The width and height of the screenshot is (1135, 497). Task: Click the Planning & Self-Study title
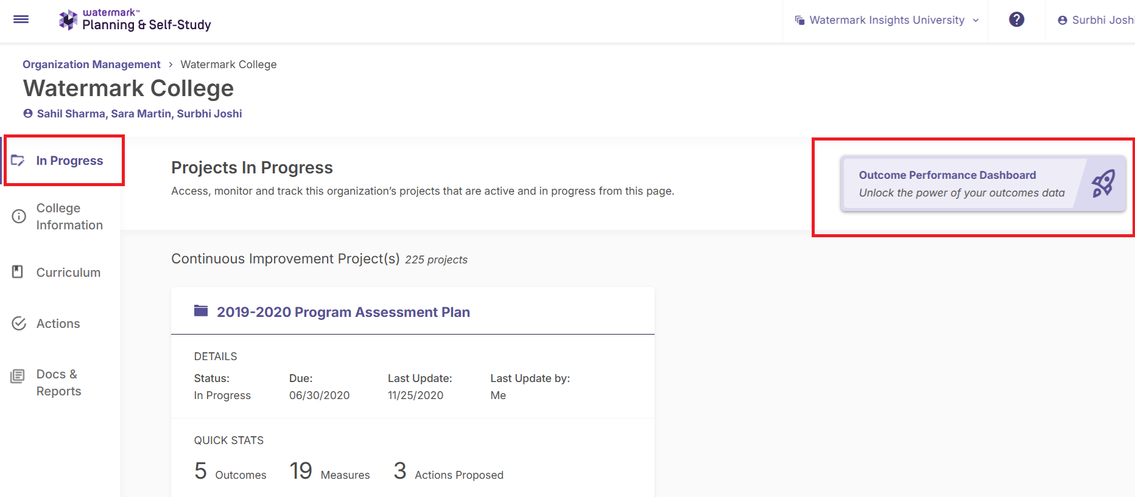coord(147,25)
